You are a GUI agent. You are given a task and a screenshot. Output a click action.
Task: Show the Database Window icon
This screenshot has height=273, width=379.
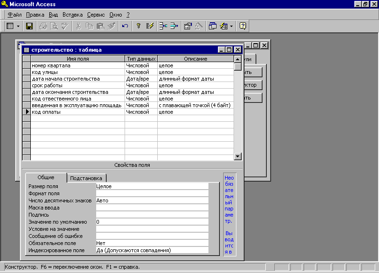click(x=212, y=26)
